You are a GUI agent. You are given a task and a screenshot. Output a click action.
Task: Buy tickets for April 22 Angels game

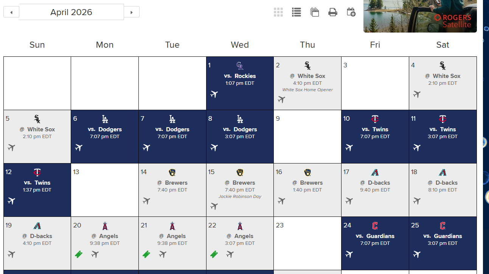pos(214,254)
